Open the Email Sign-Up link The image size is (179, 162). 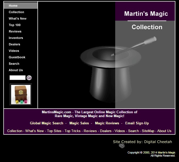137,123
